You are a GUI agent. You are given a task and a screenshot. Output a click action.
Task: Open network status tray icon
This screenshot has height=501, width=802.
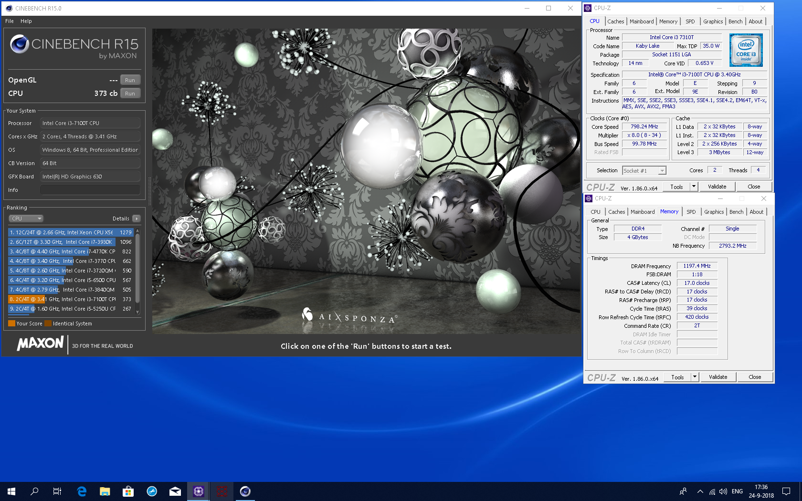712,491
